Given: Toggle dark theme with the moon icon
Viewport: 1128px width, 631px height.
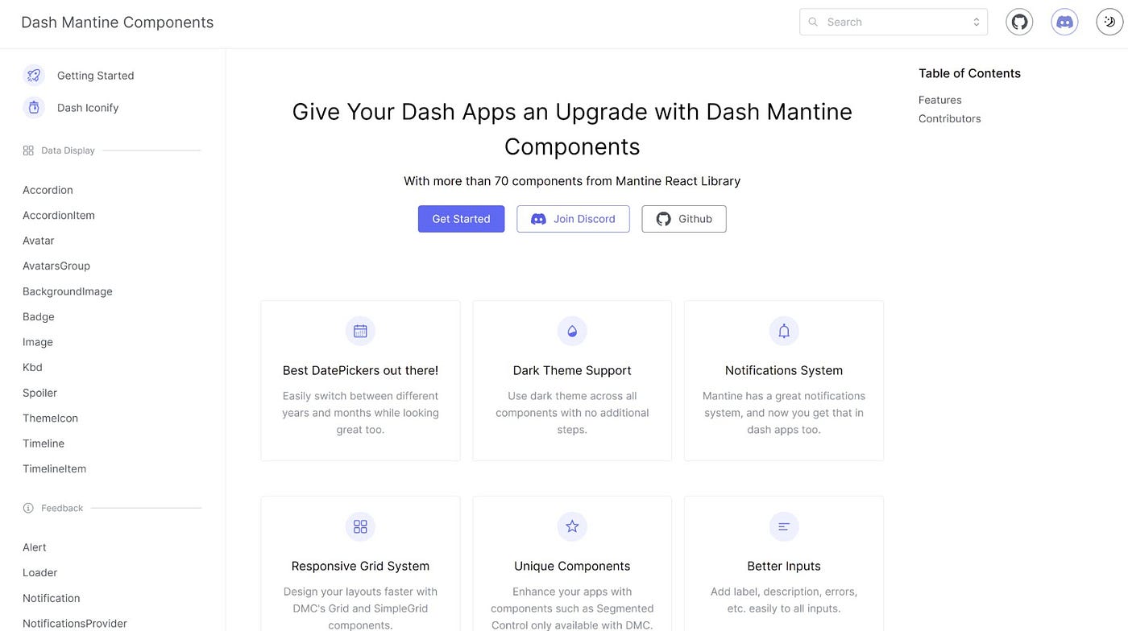Looking at the screenshot, I should coord(1109,22).
